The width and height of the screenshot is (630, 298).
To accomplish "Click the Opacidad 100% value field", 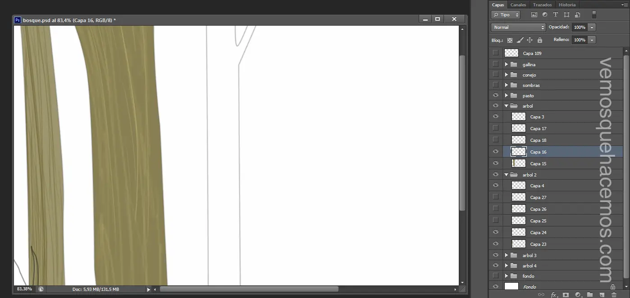I will pyautogui.click(x=580, y=27).
